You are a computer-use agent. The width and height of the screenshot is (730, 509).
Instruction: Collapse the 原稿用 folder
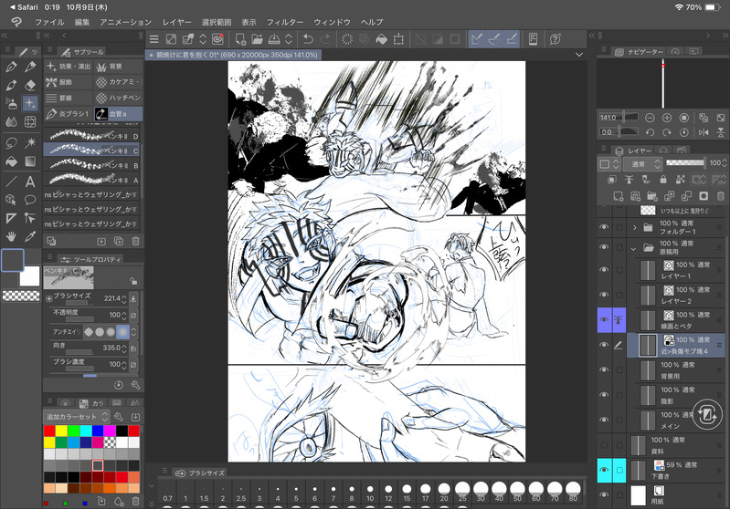634,249
